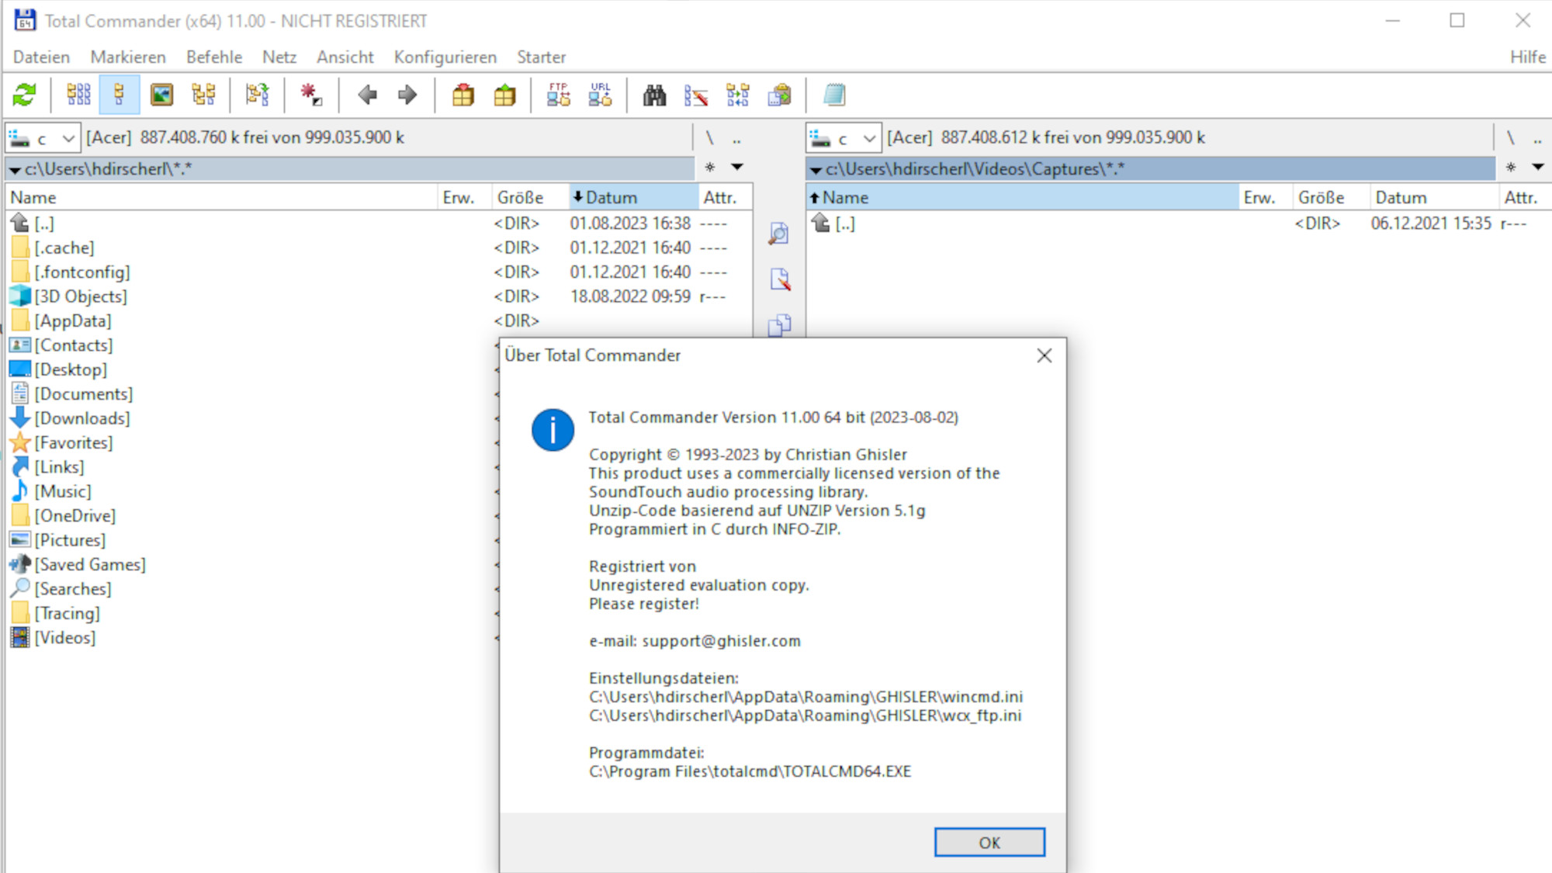Screen dimensions: 1552x873
Task: Open the FTP connection manager
Action: [559, 95]
